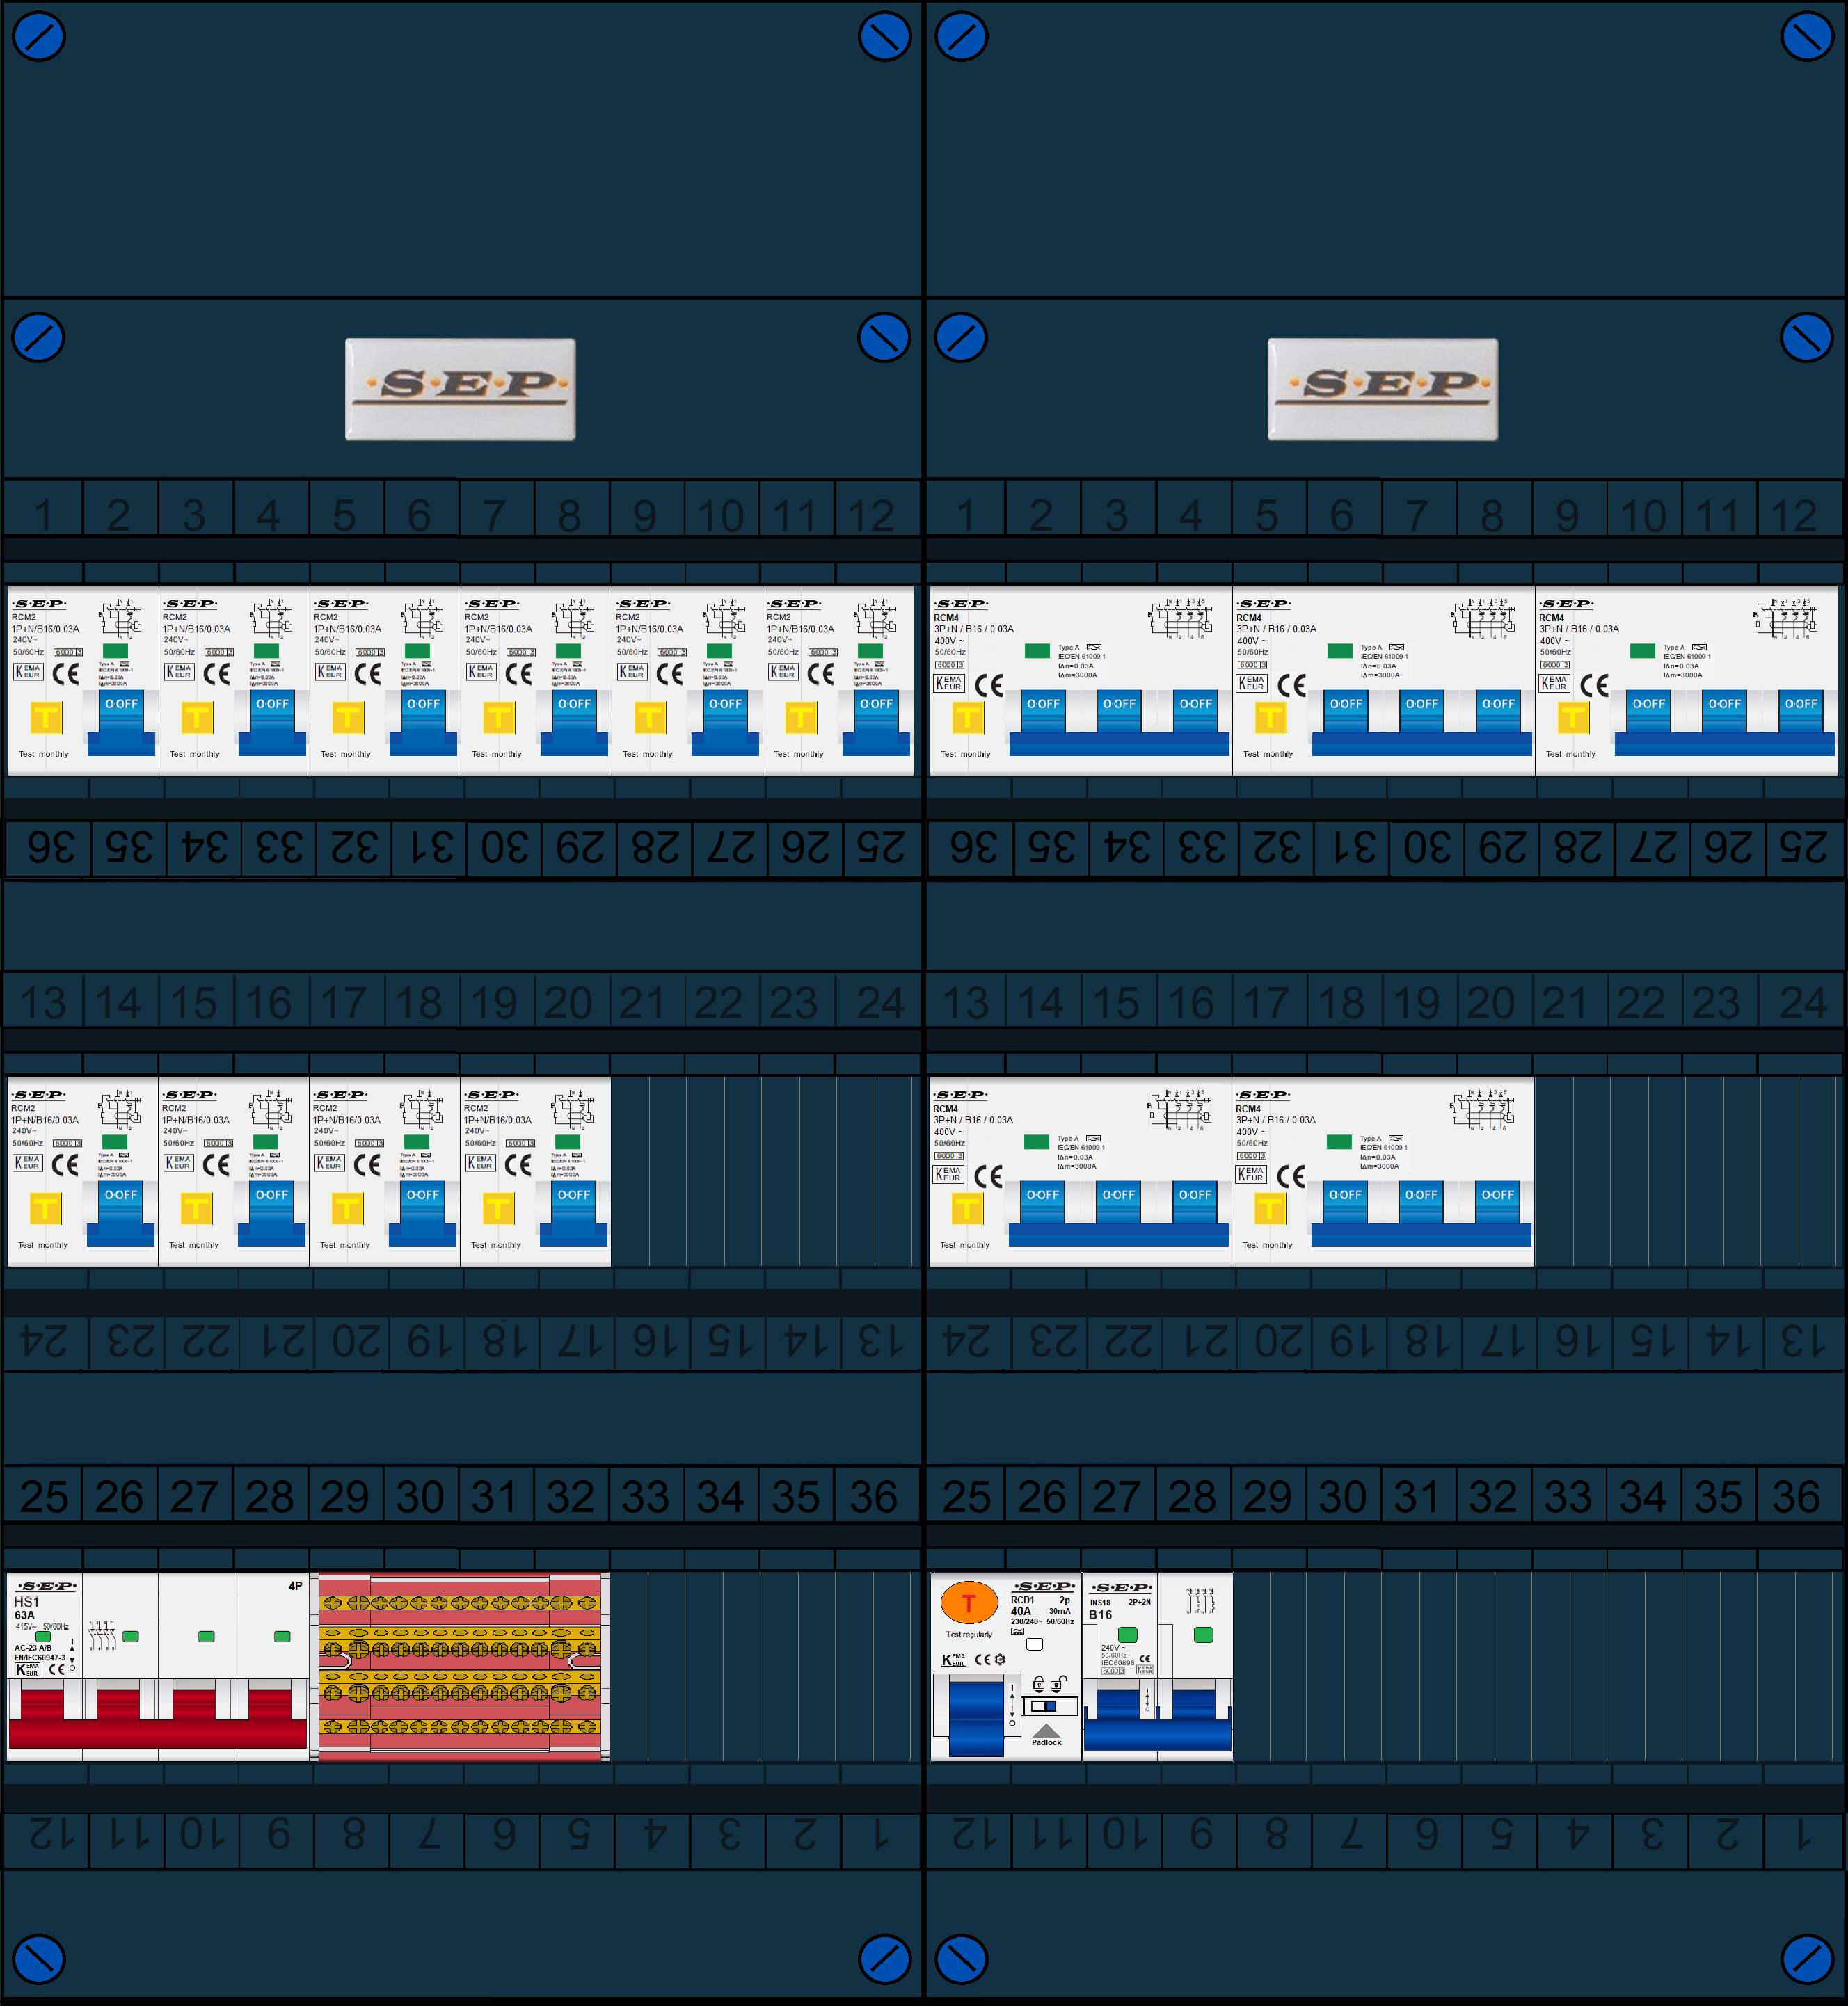Click the S·E·P logo plate on the left panel

click(x=460, y=389)
